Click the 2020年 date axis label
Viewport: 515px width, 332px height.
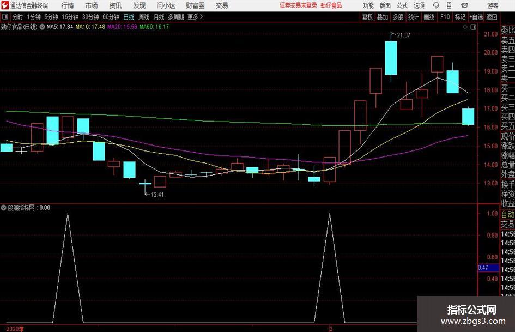[x=15, y=329]
